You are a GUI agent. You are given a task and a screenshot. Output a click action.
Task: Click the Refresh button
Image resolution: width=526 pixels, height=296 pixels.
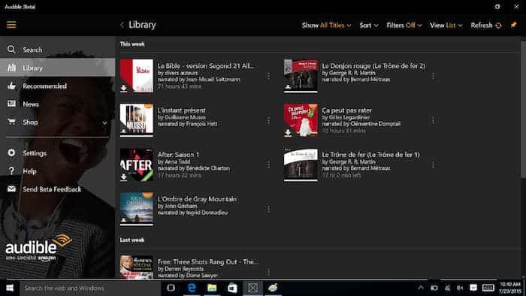(486, 25)
